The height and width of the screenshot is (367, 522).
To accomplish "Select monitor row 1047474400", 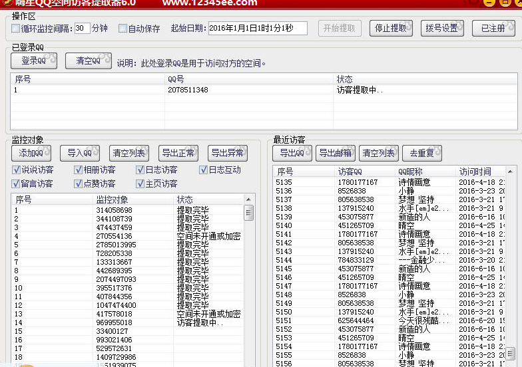I will coord(128,305).
